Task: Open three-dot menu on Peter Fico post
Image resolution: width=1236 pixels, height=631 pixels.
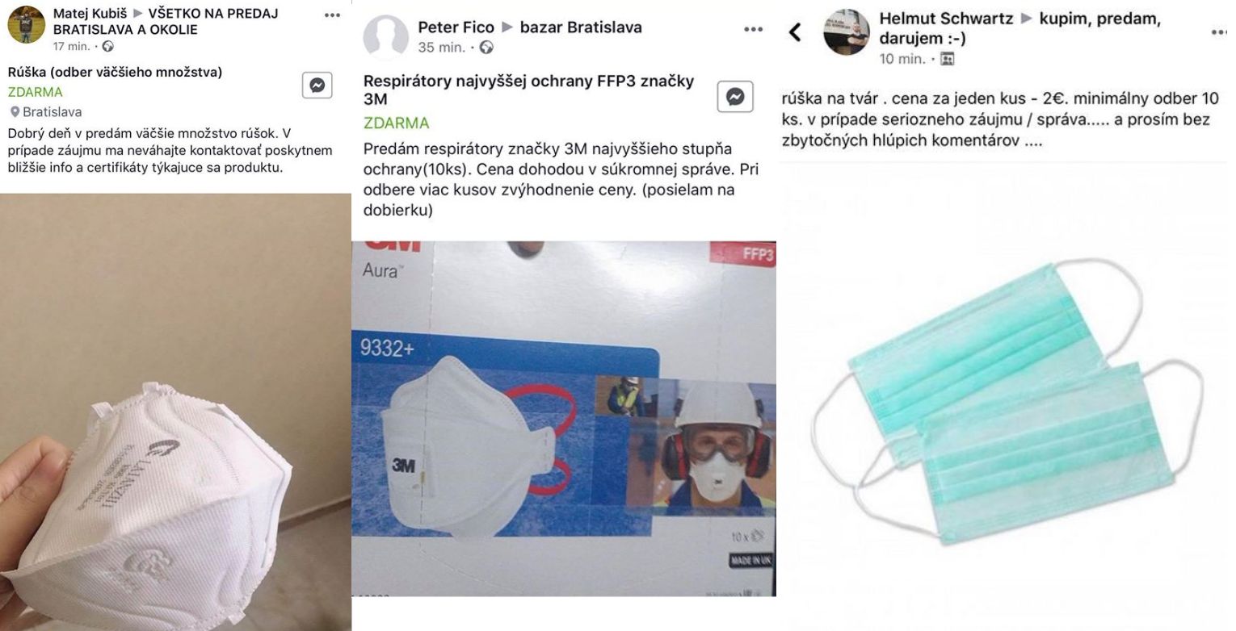Action: pos(753,29)
